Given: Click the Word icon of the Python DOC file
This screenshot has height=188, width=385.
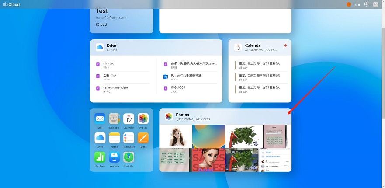Looking at the screenshot, I should point(166,77).
